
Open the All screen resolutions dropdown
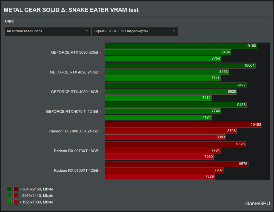coord(48,31)
